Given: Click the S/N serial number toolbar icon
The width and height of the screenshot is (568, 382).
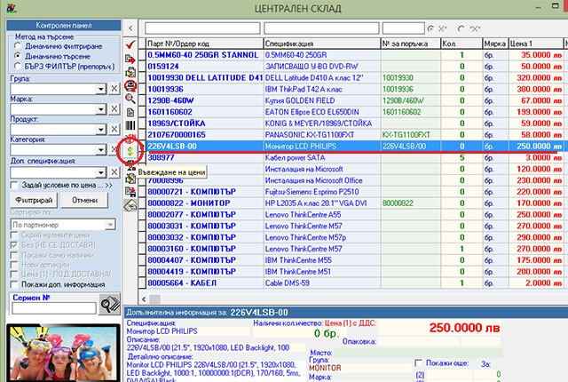Looking at the screenshot, I should [130, 138].
